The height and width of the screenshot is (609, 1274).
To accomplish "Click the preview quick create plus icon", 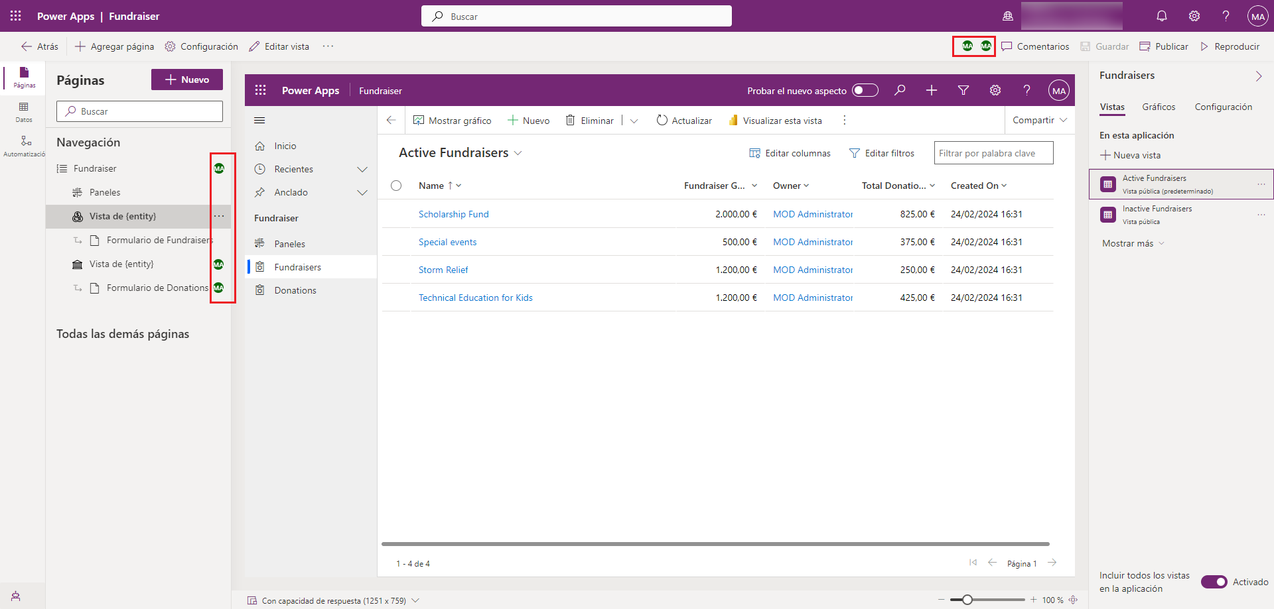I will pos(932,90).
